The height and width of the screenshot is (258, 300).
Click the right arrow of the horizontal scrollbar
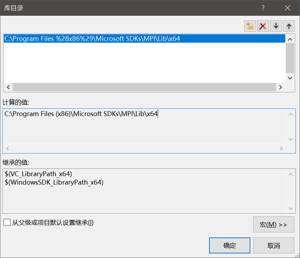281,87
